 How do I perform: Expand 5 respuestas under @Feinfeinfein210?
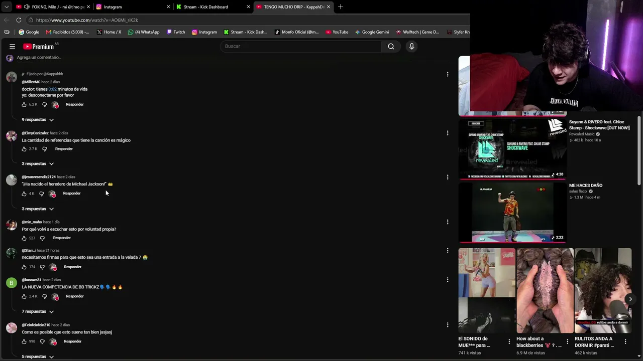coord(38,356)
